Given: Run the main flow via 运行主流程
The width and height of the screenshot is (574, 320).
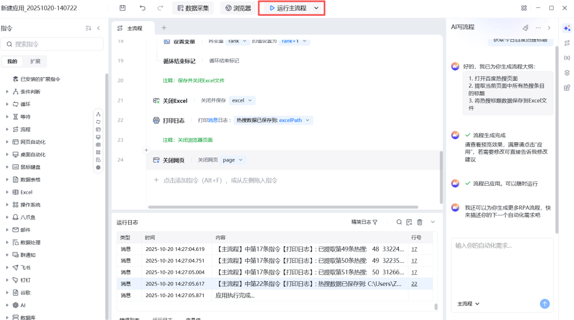Looking at the screenshot, I should [288, 8].
